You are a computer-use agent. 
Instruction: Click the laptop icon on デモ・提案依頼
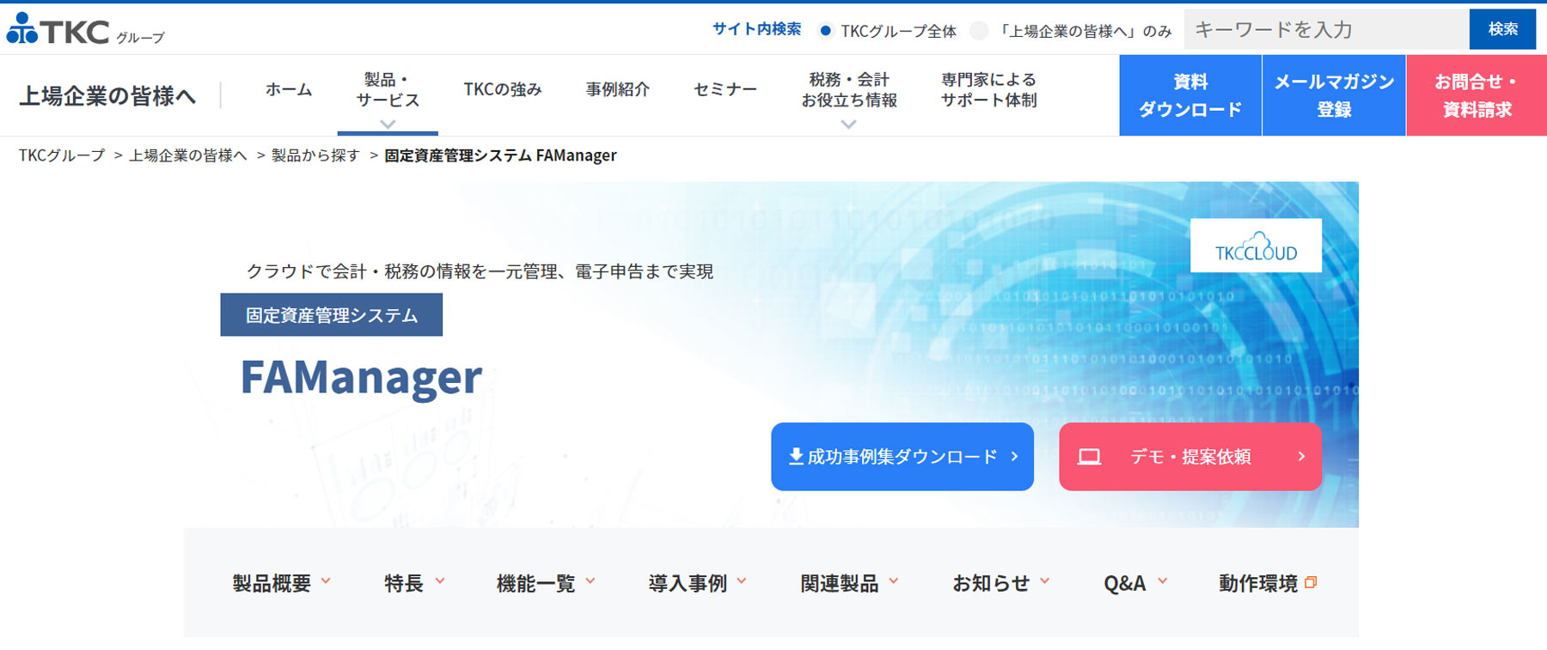(x=1089, y=457)
